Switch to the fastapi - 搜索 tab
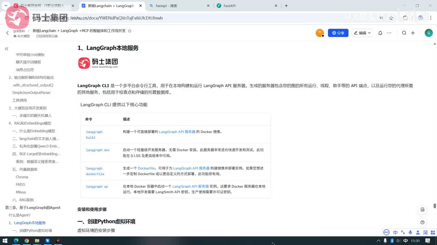 [x=180, y=6]
